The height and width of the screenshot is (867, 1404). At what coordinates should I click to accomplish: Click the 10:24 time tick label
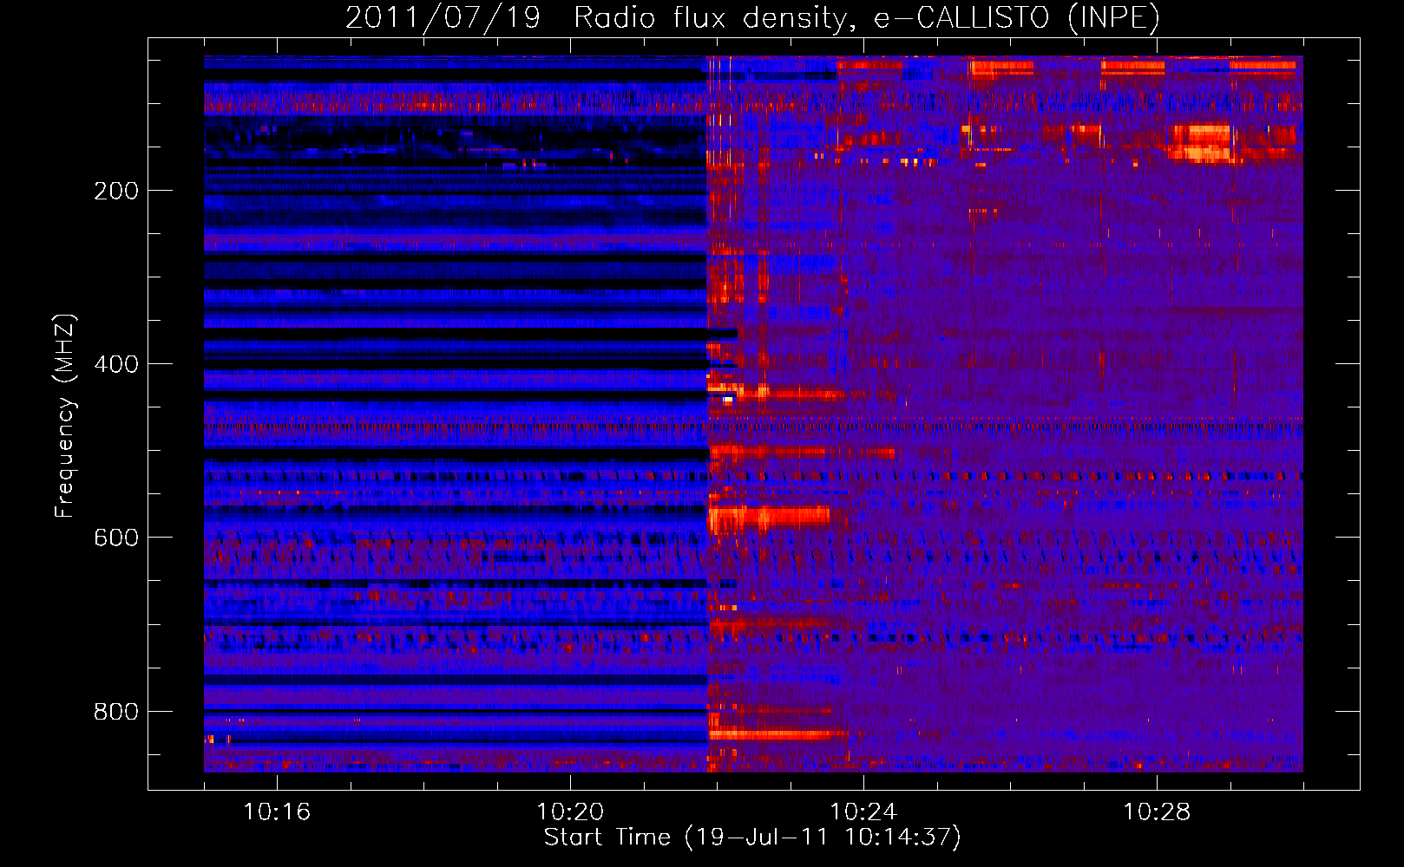coord(863,812)
